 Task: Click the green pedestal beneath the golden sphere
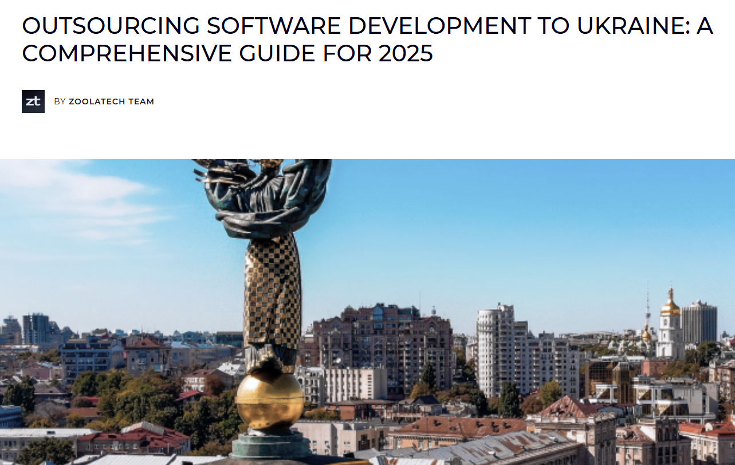click(269, 444)
